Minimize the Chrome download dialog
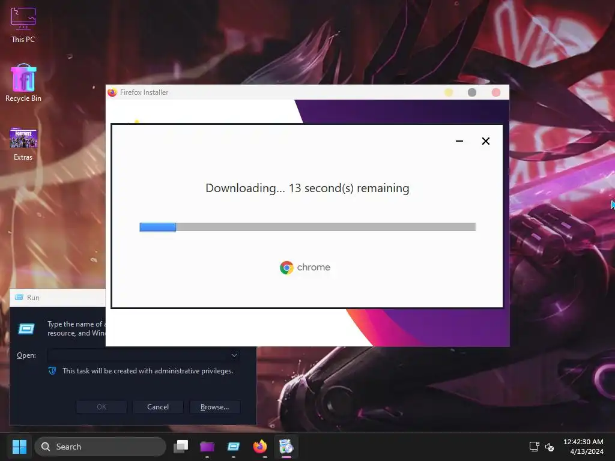Screen dimensions: 615x461 click(x=459, y=141)
